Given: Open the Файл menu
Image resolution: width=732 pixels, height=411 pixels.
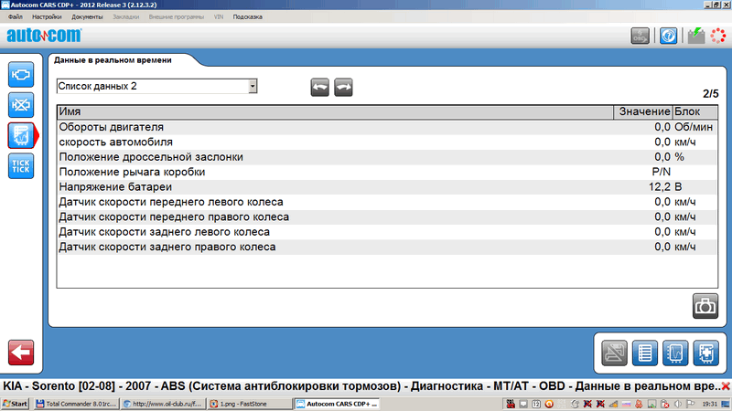Looking at the screenshot, I should click(x=16, y=16).
